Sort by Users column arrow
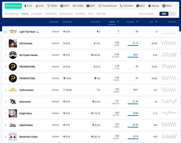This screenshot has height=143, width=181. coord(118,22)
